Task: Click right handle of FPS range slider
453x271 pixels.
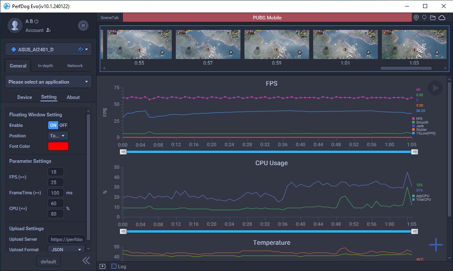Action: click(415, 152)
